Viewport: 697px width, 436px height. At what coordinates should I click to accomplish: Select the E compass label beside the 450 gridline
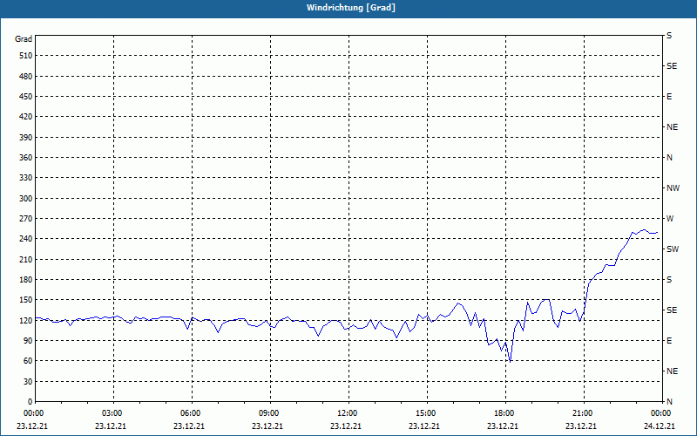669,97
